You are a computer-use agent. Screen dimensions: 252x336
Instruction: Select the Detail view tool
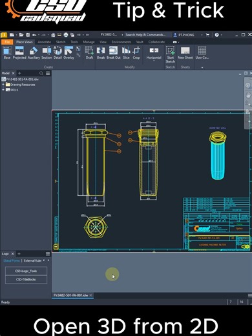58,53
